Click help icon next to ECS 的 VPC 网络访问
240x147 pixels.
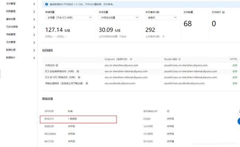click(x=79, y=77)
